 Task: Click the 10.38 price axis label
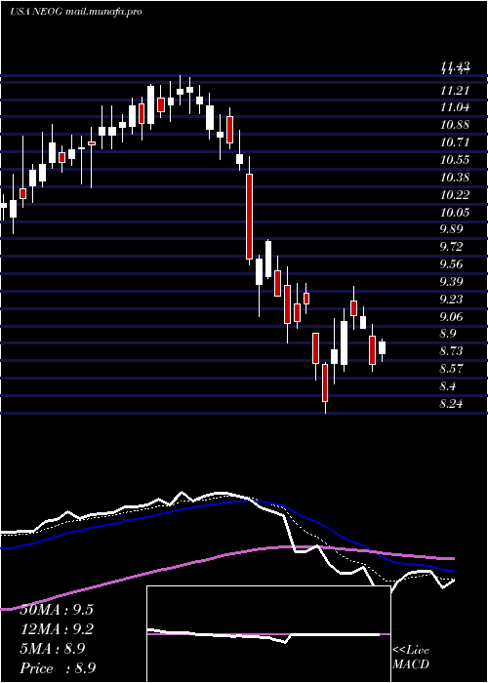pos(455,178)
